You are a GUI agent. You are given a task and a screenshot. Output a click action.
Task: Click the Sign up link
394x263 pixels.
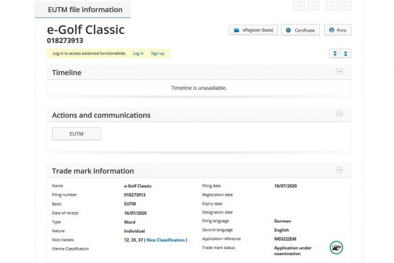(158, 53)
